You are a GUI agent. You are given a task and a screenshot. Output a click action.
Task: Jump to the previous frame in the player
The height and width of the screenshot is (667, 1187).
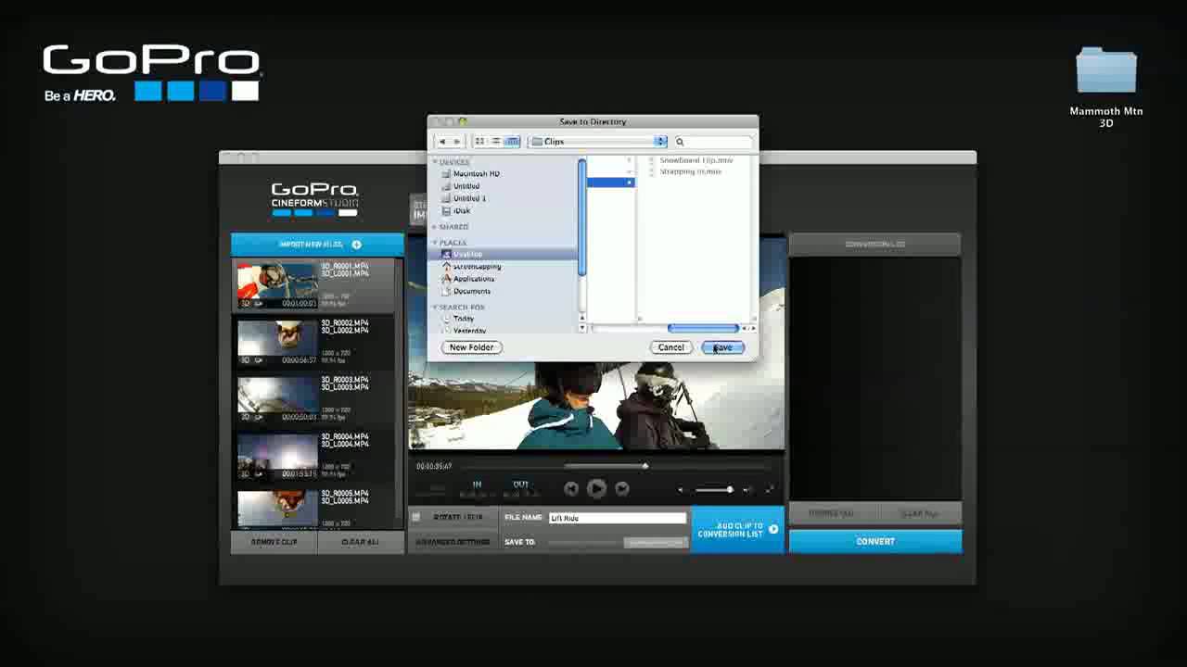coord(571,488)
